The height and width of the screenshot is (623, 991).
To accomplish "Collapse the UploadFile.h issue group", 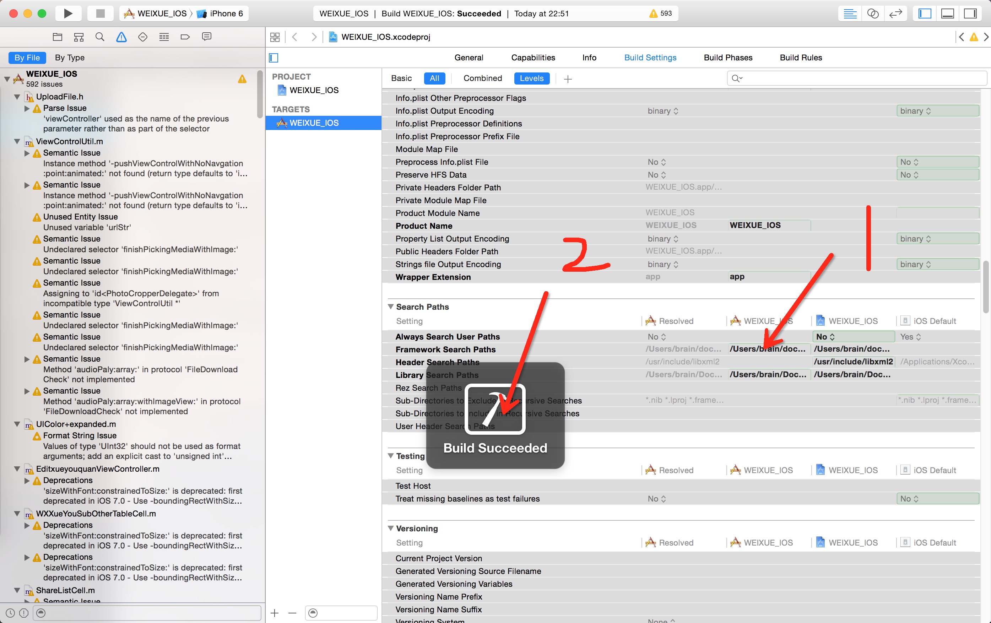I will (17, 97).
